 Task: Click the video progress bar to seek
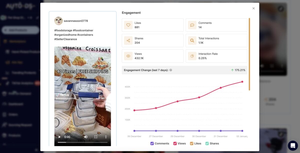(x=82, y=143)
